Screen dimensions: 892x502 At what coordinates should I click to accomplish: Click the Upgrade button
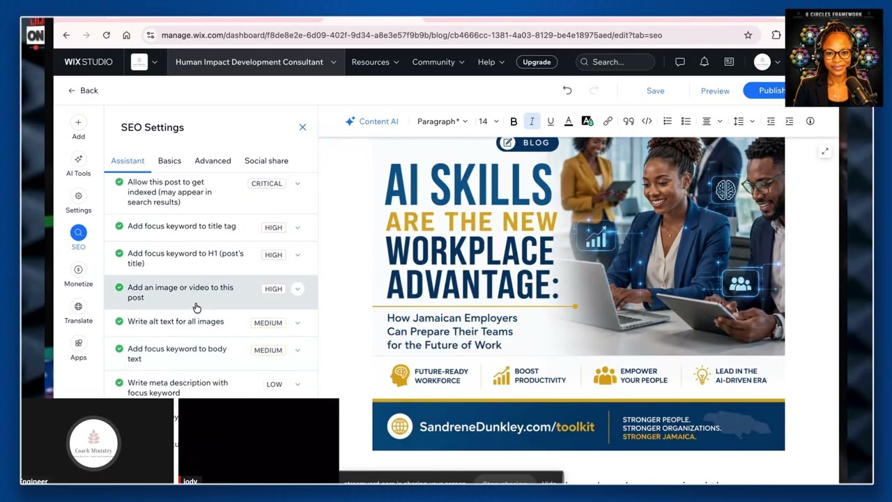(537, 62)
